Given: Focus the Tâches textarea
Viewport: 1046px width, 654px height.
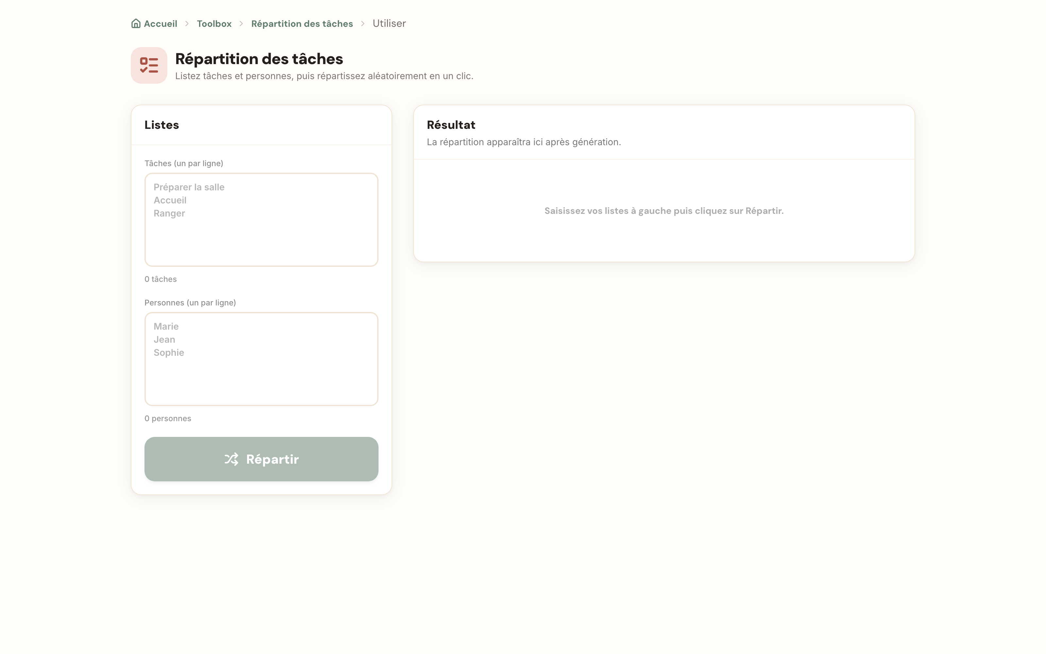Looking at the screenshot, I should point(261,220).
